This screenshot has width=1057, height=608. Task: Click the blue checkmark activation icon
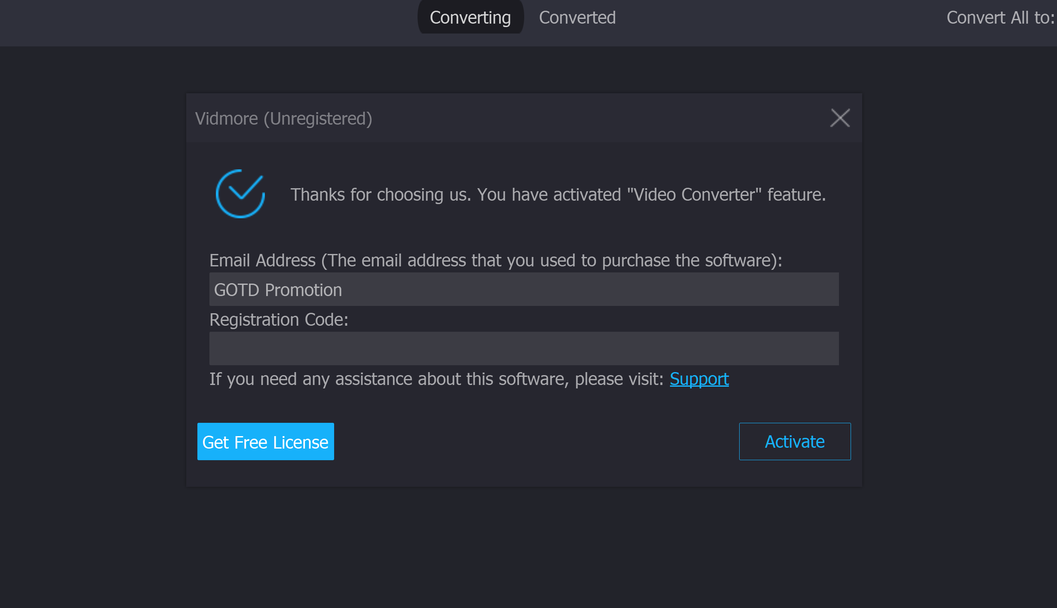coord(240,194)
